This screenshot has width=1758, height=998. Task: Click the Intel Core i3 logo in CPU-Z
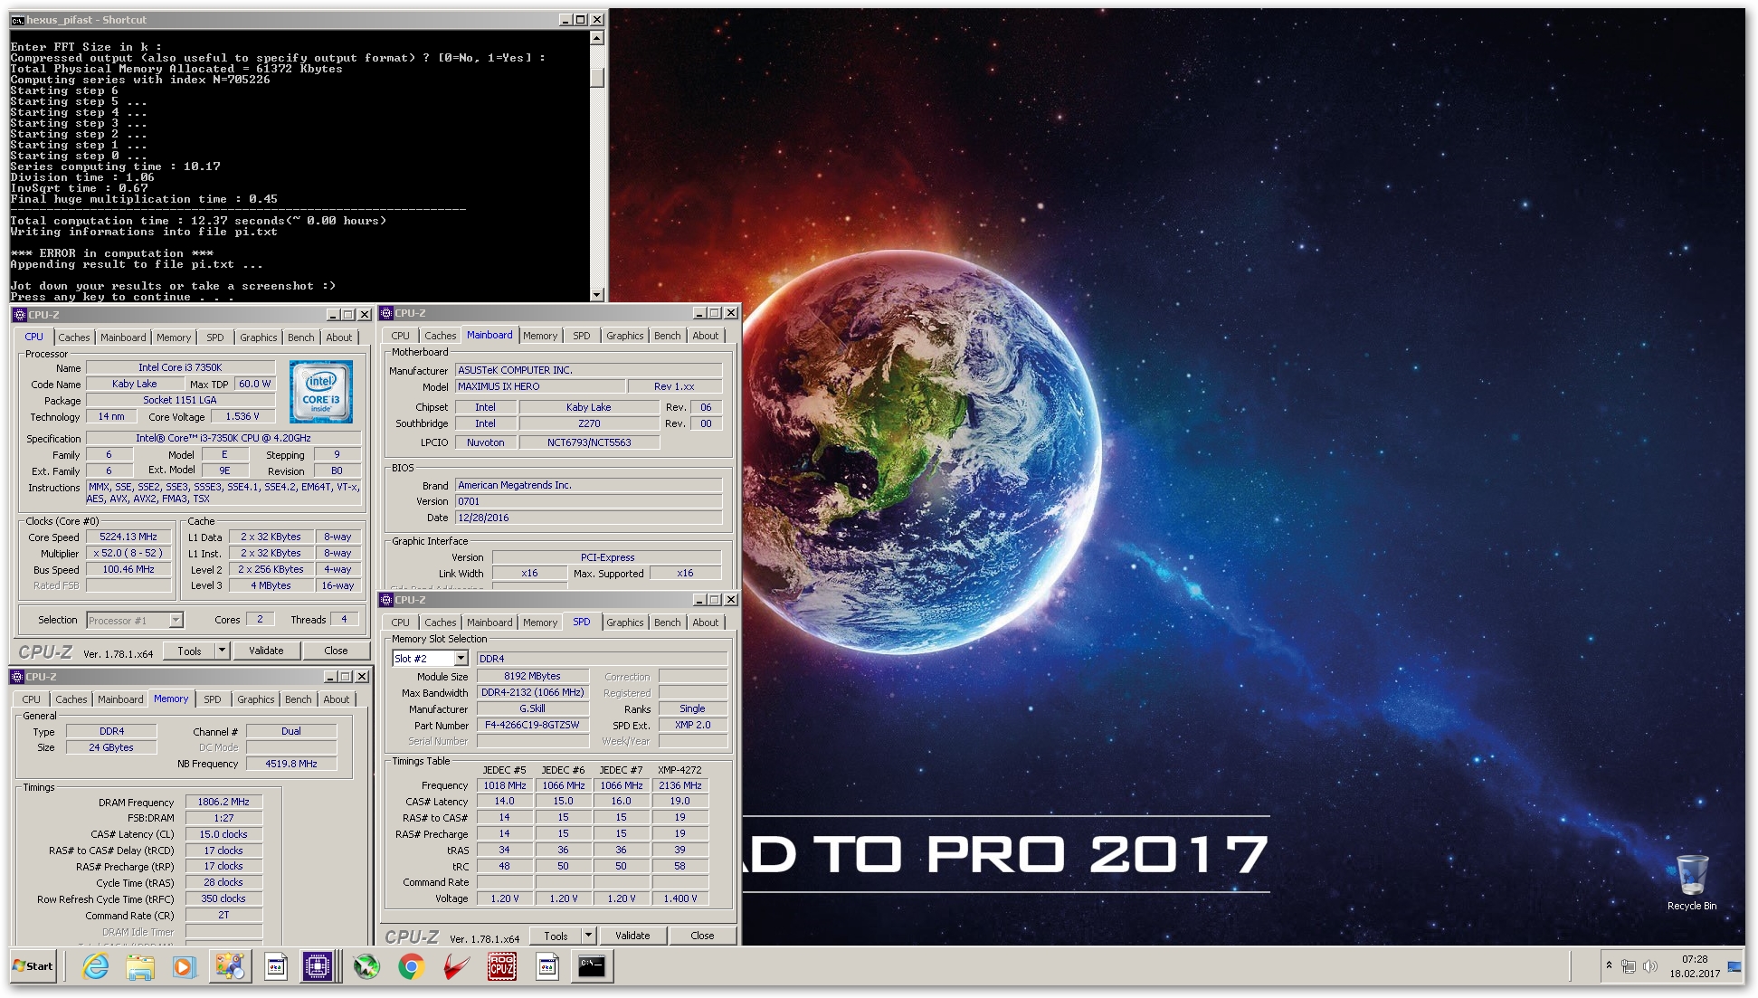point(321,392)
